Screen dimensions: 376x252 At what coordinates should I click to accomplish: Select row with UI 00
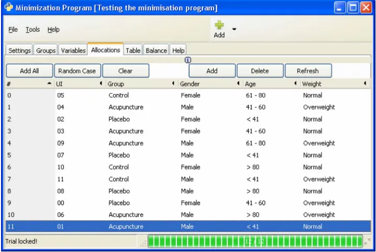(188, 203)
